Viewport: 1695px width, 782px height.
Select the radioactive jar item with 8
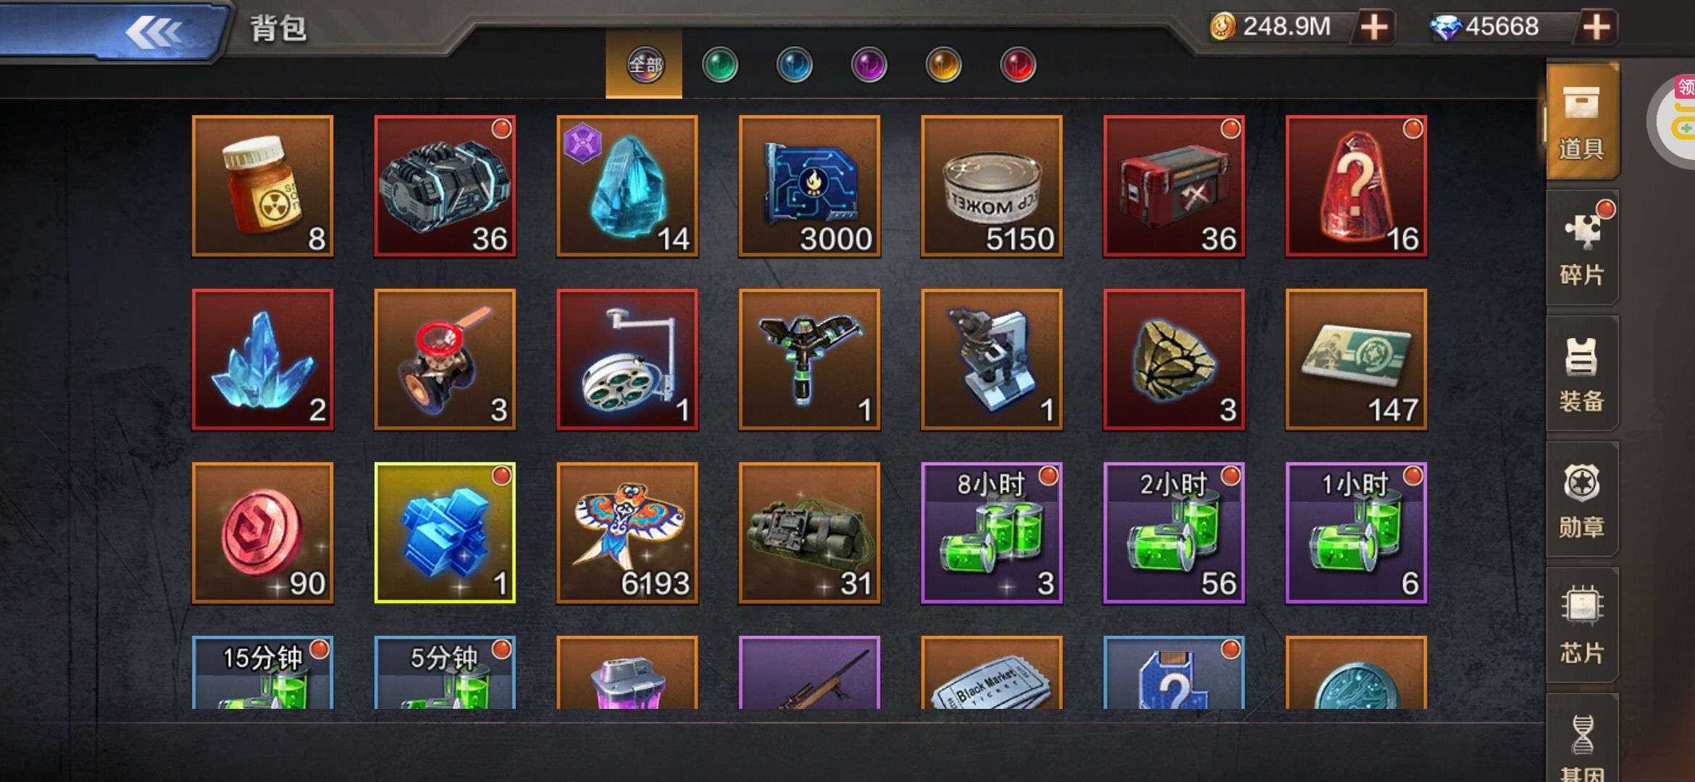tap(263, 186)
